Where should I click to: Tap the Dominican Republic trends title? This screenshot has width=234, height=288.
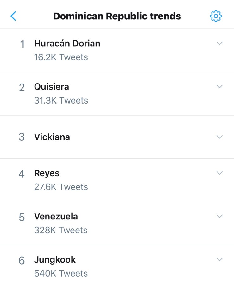tap(117, 16)
